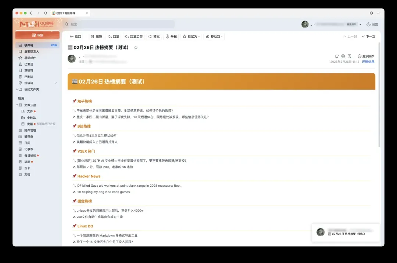Click the 详细信息 details link

point(368,62)
